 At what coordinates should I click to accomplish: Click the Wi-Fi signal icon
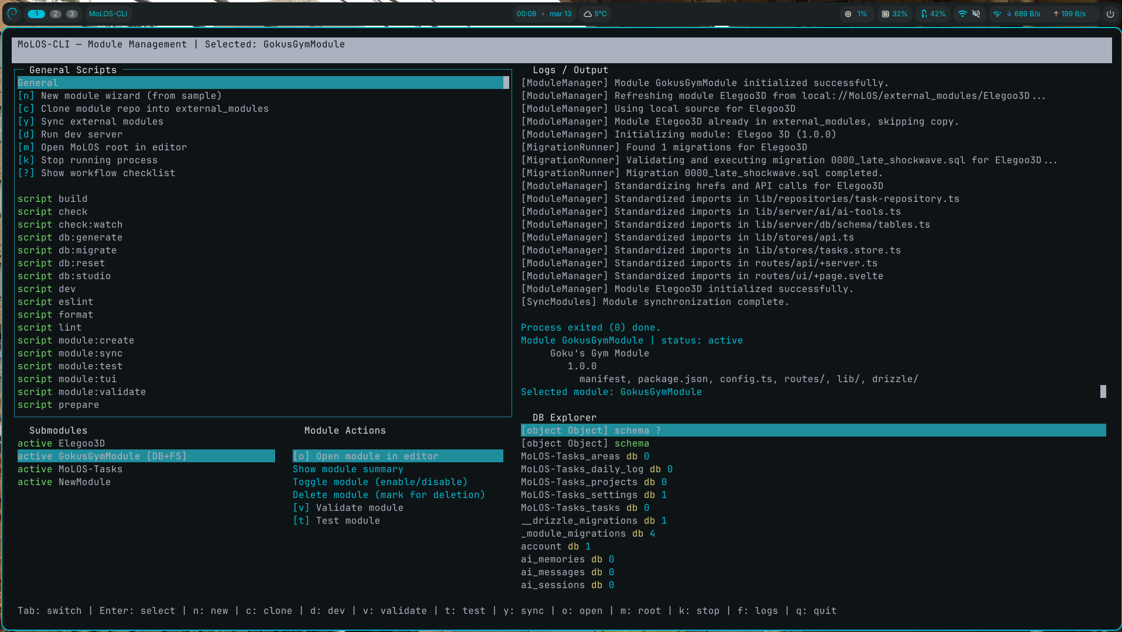[x=962, y=14]
